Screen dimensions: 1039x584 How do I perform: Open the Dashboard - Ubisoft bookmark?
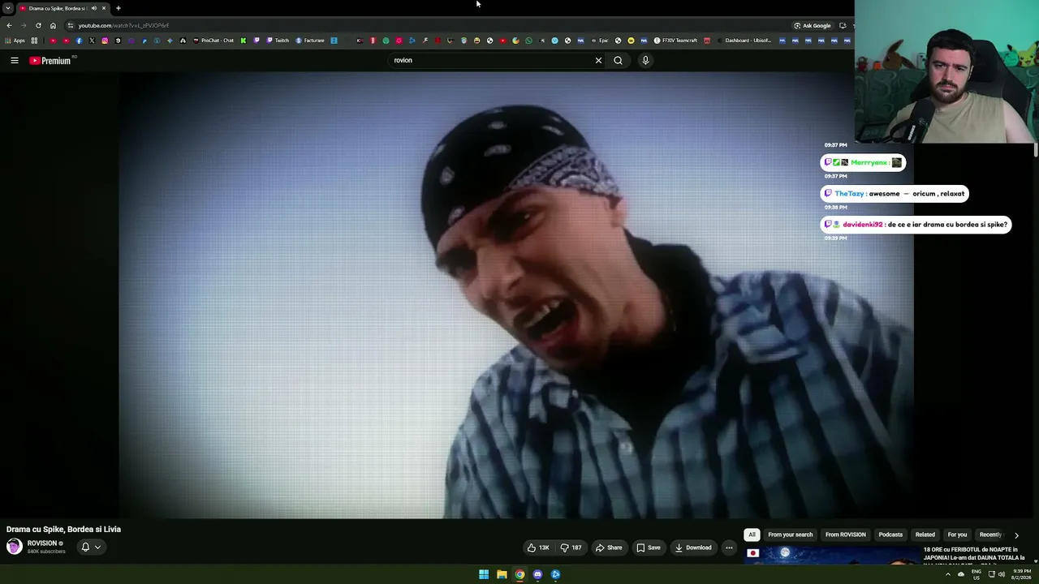click(x=744, y=41)
